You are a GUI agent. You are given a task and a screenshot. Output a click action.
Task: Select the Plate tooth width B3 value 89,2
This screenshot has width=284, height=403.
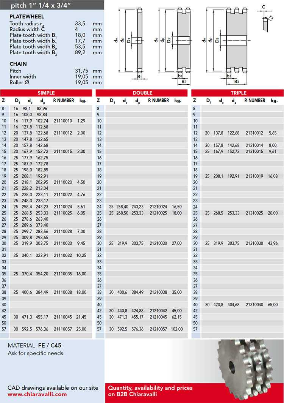[x=80, y=52]
